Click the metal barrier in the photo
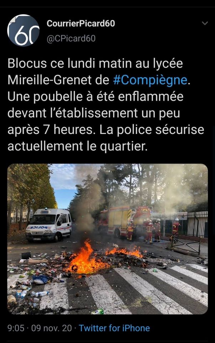The height and width of the screenshot is (343, 215). (x=186, y=245)
